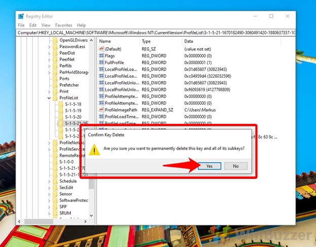Click the S-1-5-18 key folder icon
This screenshot has width=316, height=247.
[x=61, y=104]
